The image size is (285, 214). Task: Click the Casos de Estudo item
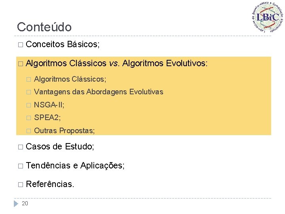(x=60, y=147)
